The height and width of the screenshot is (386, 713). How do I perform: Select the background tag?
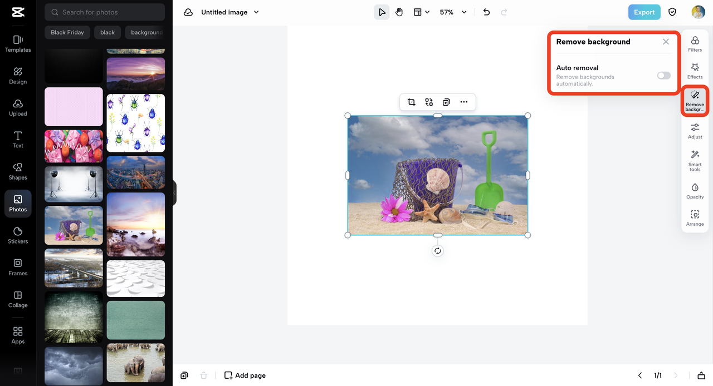145,32
